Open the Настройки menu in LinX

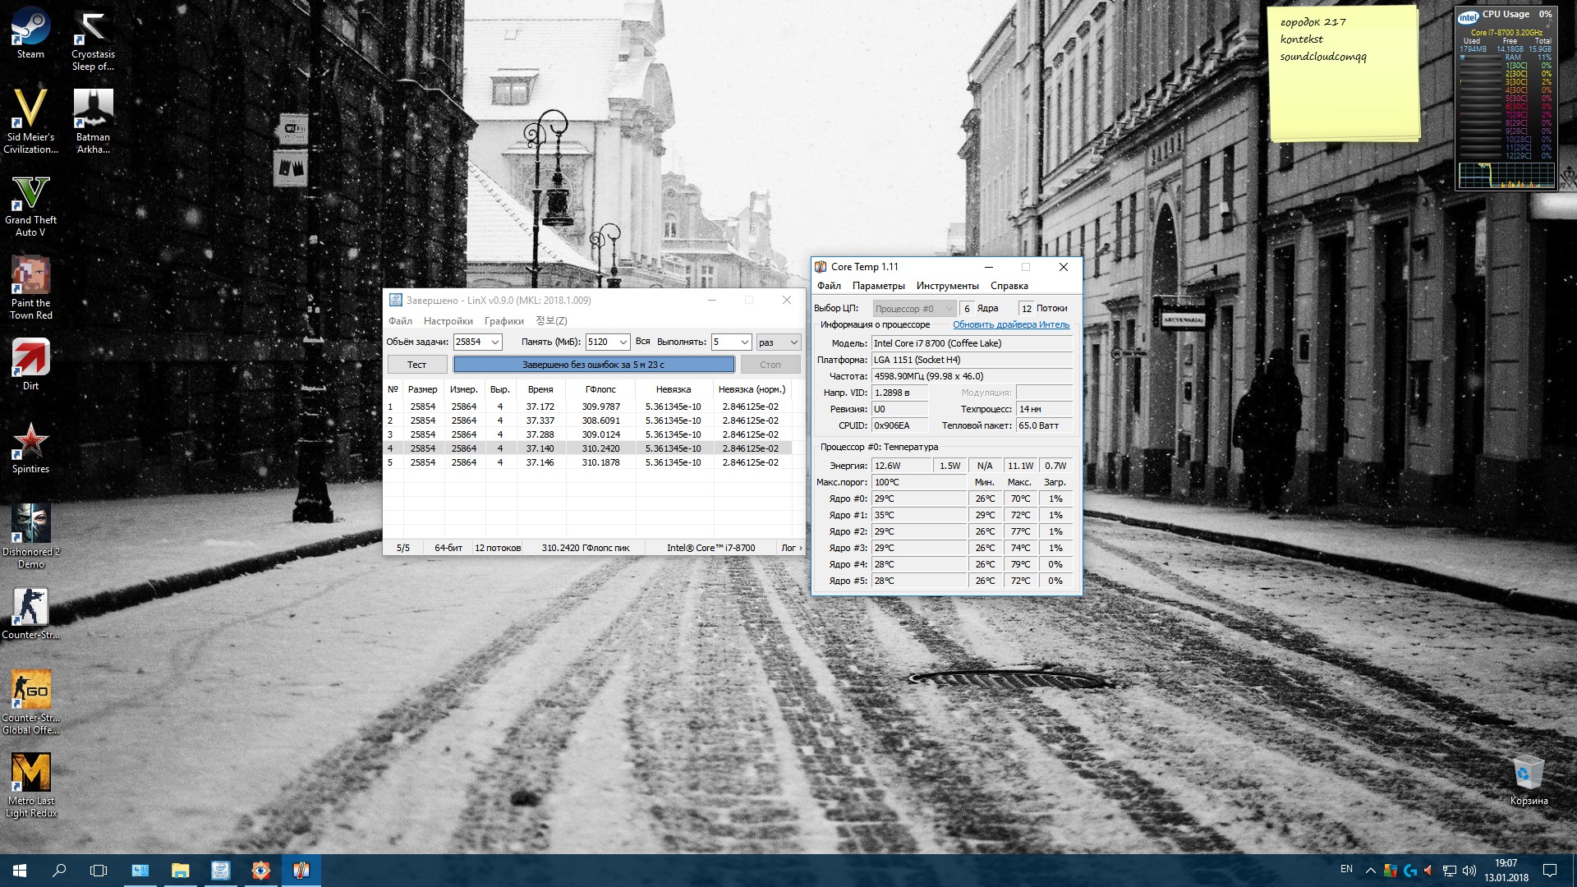[x=448, y=321]
